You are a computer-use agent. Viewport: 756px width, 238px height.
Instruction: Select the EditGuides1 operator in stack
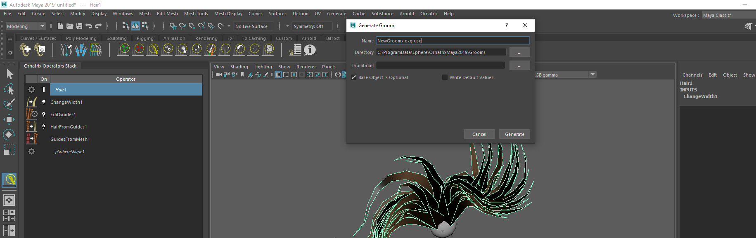click(63, 114)
